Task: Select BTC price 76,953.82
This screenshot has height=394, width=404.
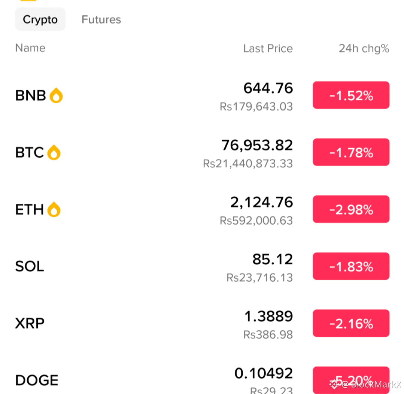Action: click(257, 145)
